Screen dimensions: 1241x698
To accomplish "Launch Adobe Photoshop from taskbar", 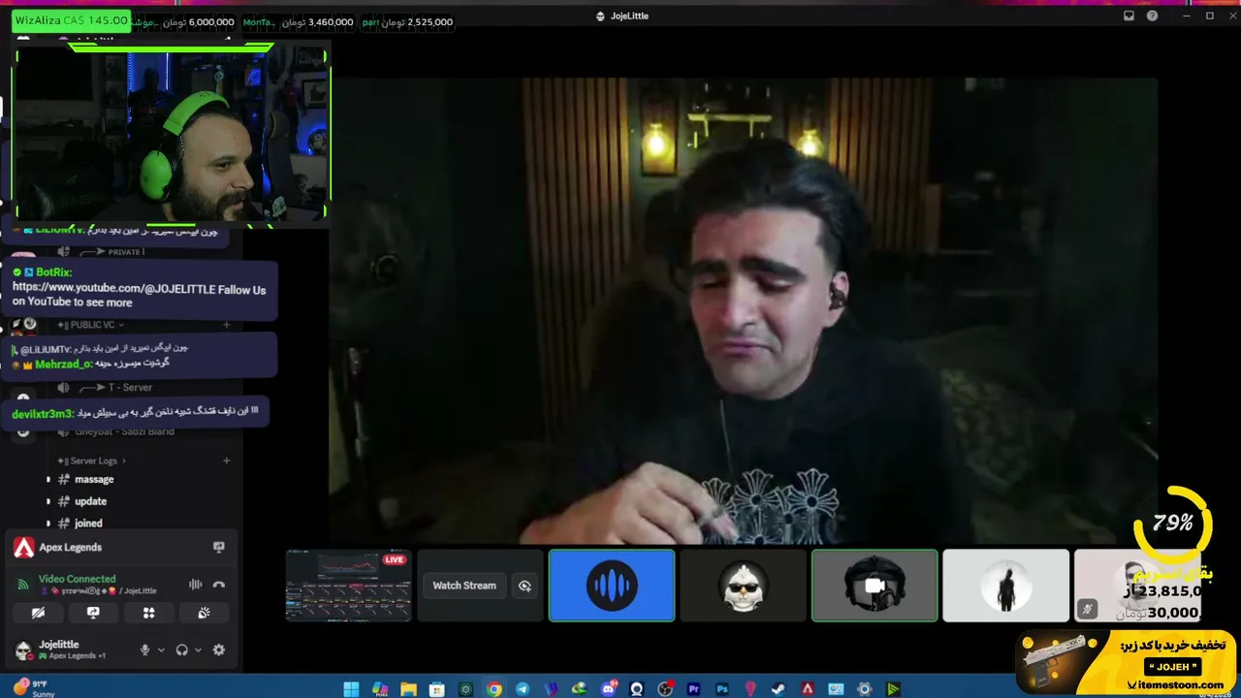I will click(722, 689).
